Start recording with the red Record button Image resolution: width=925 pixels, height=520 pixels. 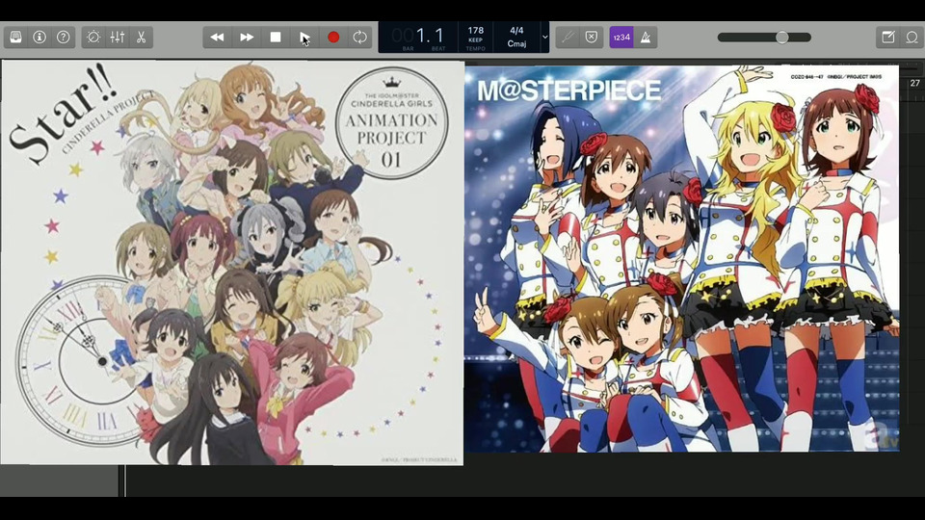click(x=333, y=38)
